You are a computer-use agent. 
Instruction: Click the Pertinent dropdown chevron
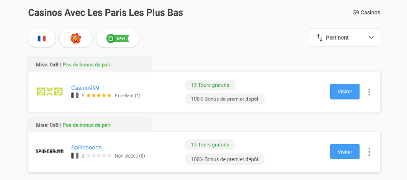click(371, 38)
